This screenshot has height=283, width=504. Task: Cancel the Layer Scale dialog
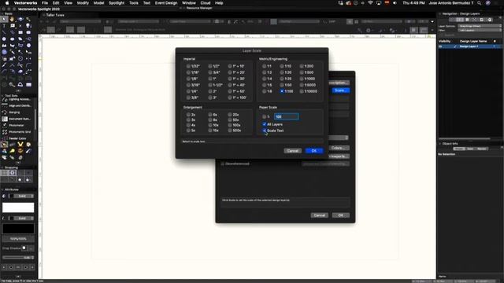point(292,151)
